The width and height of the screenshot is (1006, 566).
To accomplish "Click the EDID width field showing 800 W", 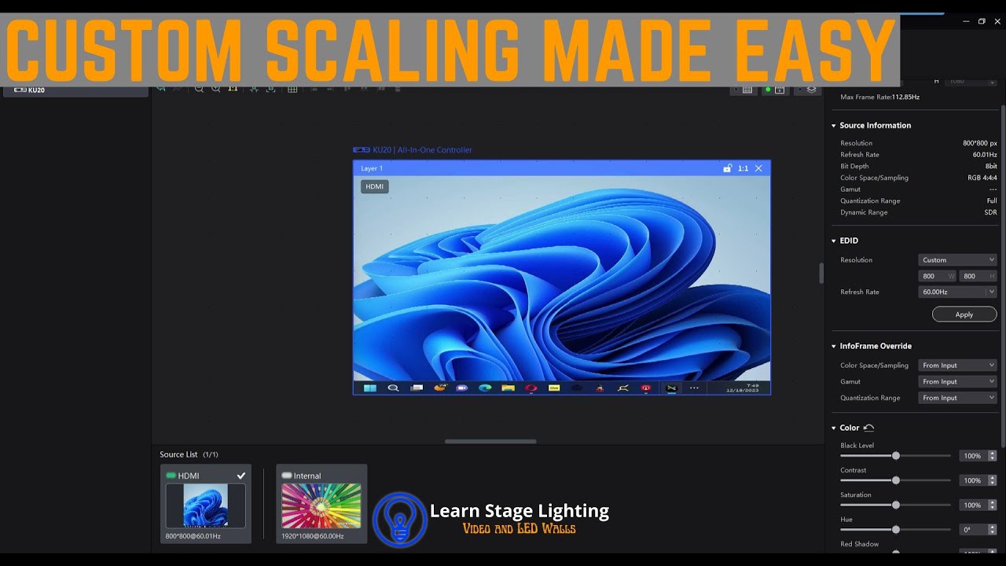I will coord(938,276).
